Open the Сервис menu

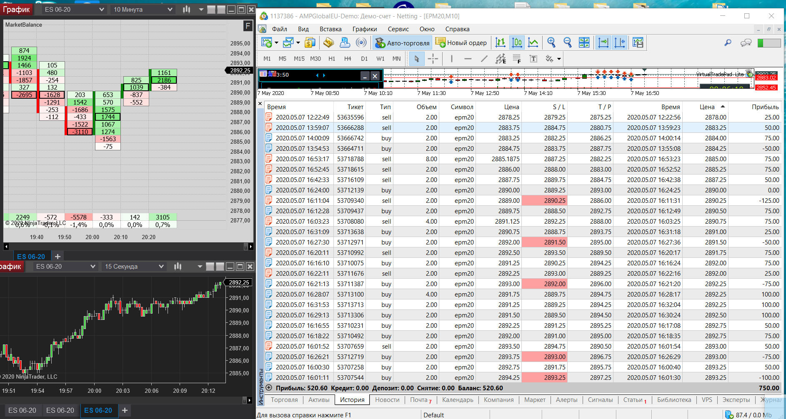398,29
